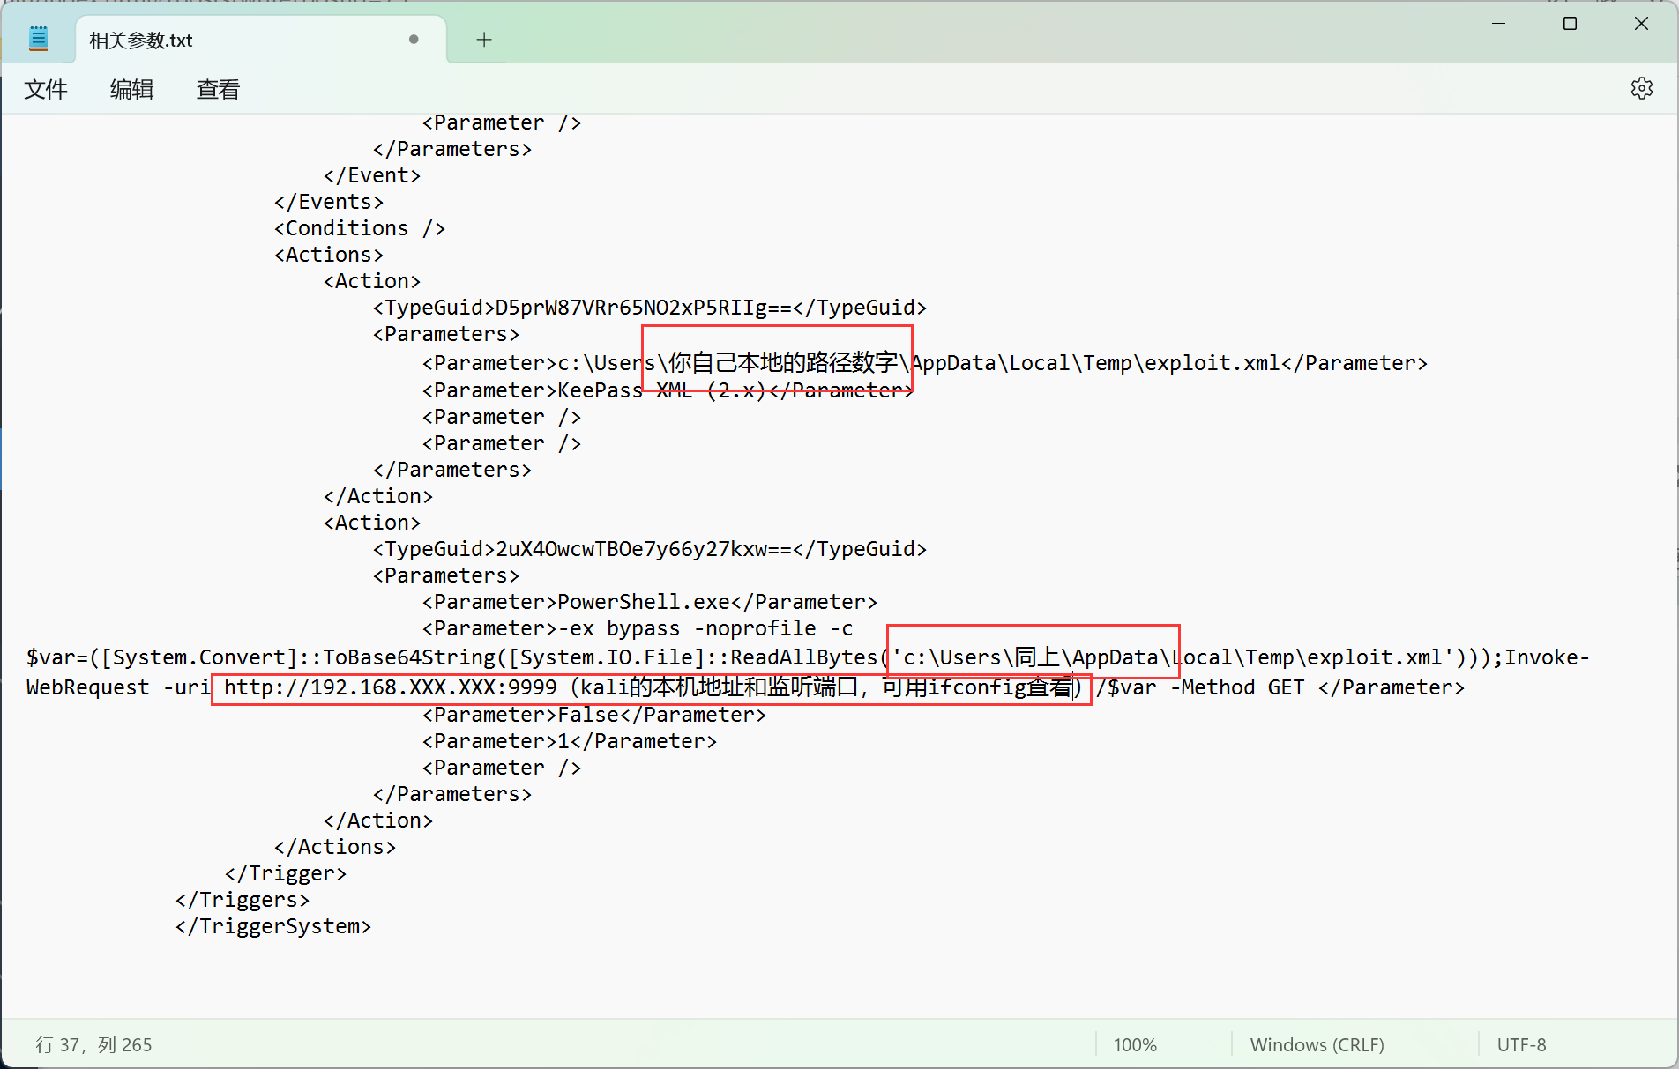
Task: Open the 查看 menu
Action: 218,89
